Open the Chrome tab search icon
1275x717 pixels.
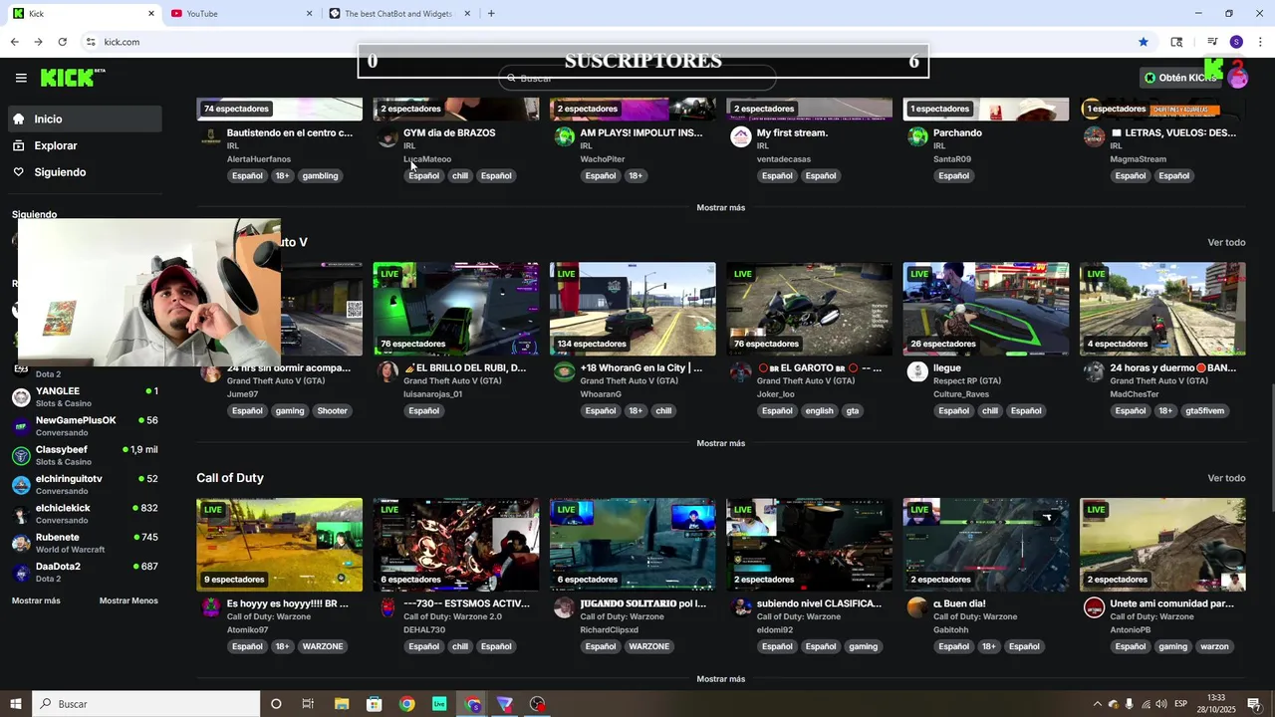click(1176, 42)
